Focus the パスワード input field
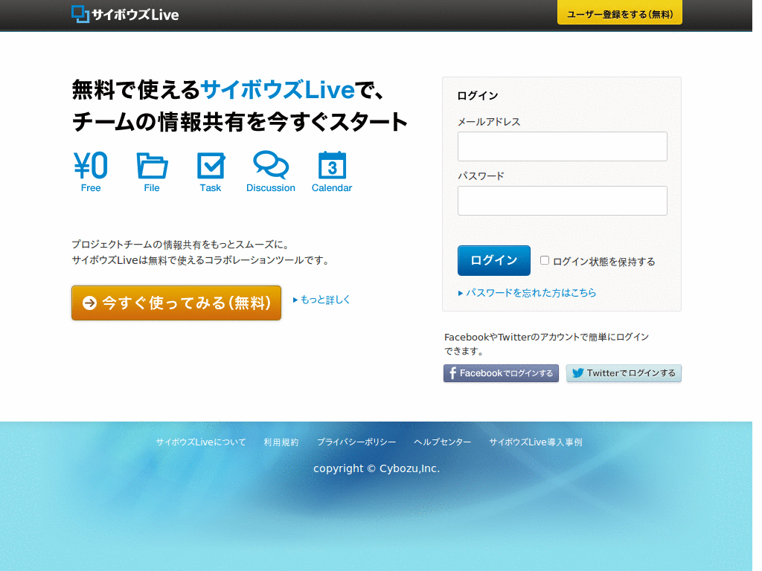The width and height of the screenshot is (762, 571). 563,201
